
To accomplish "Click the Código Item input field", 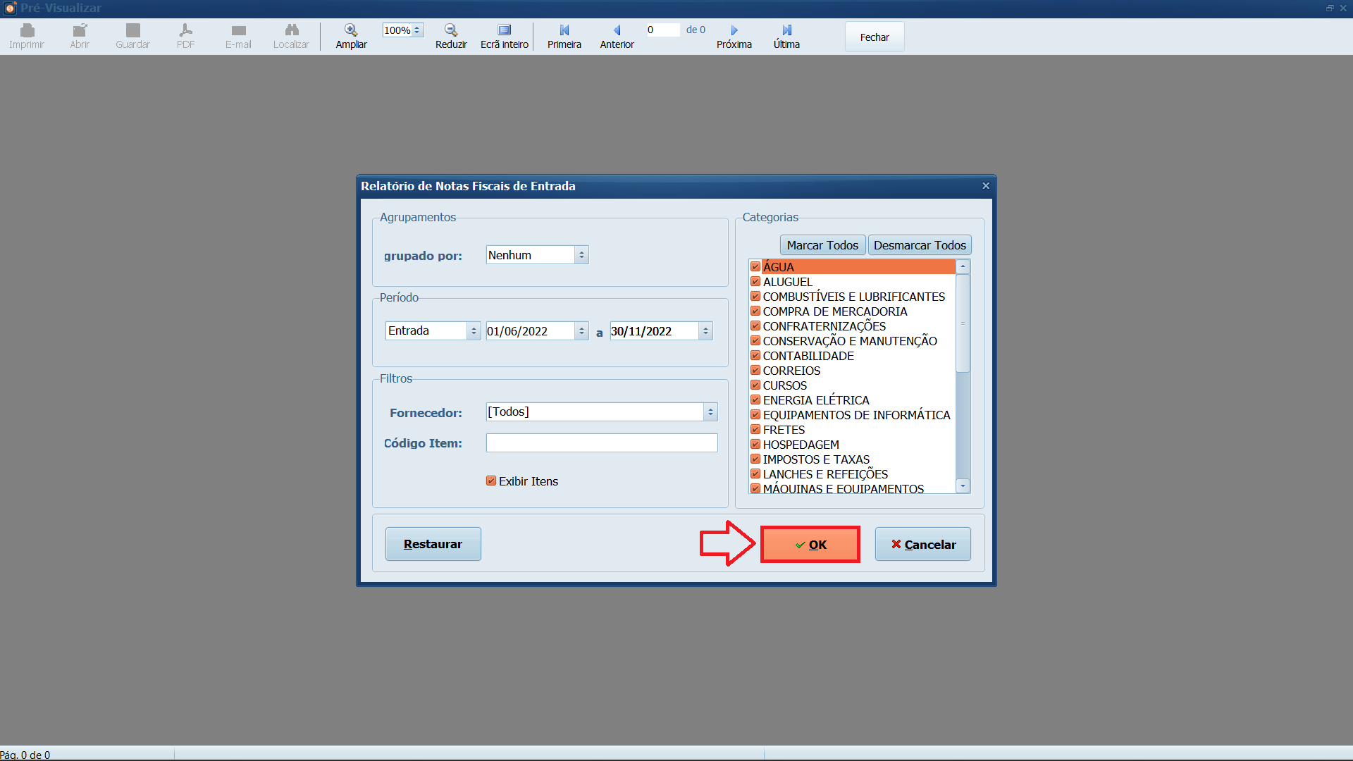I will (601, 443).
